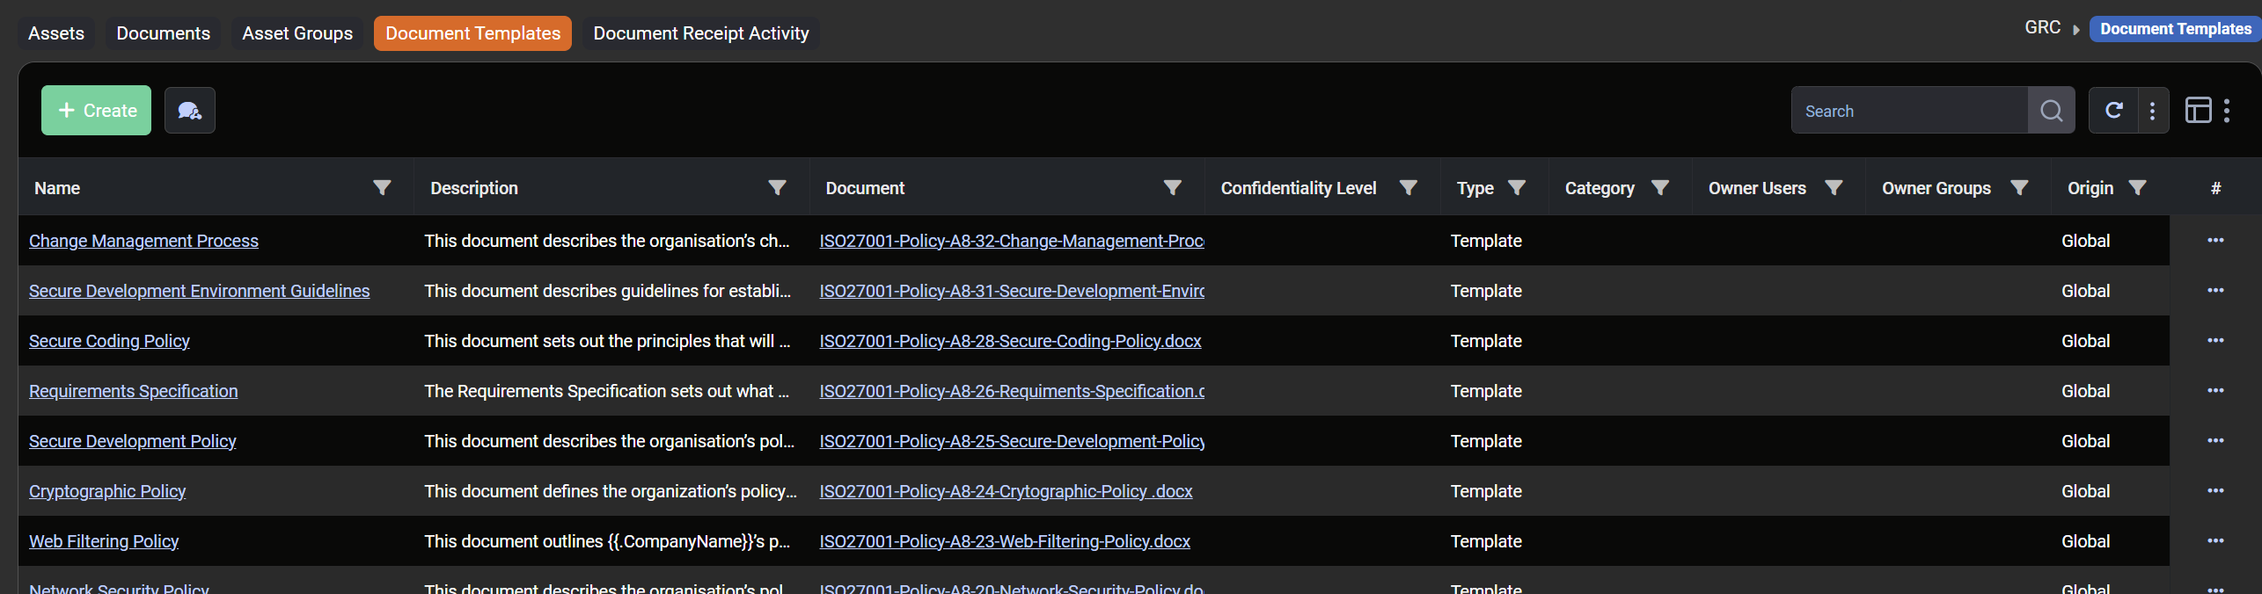The height and width of the screenshot is (594, 2262).
Task: Filter the Owner Groups column
Action: coord(2019,188)
